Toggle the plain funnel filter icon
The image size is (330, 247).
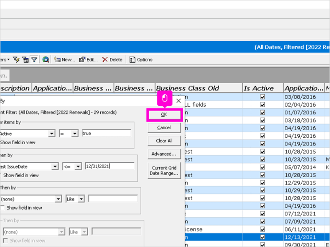pos(34,60)
